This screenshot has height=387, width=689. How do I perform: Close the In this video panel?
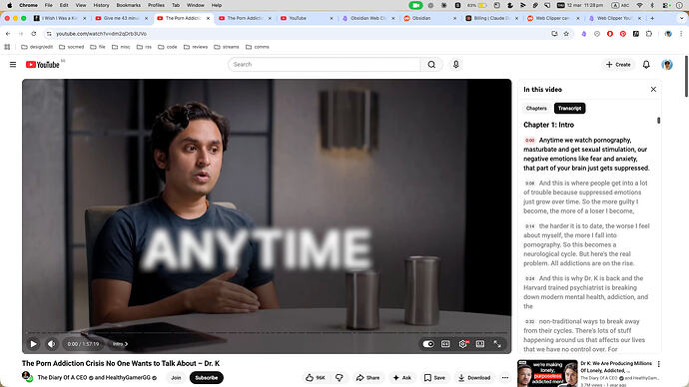[653, 89]
